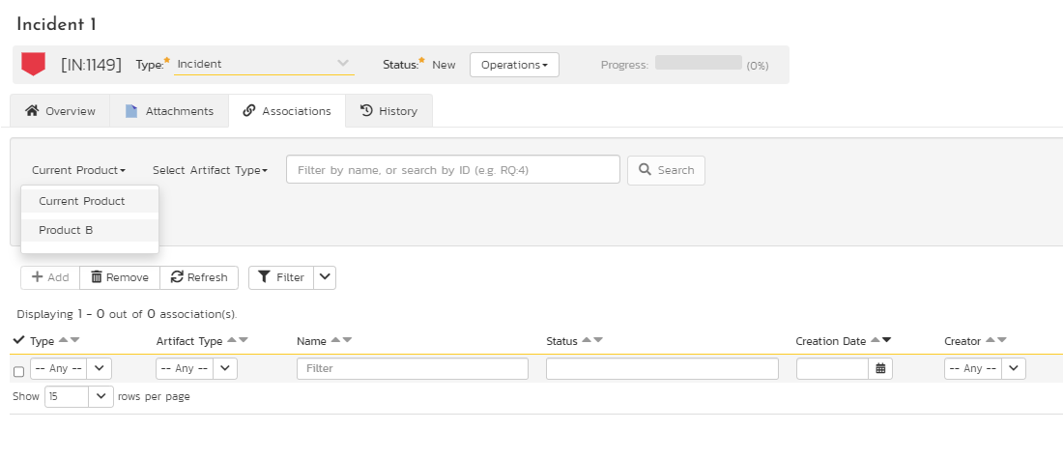This screenshot has height=459, width=1063.
Task: Expand the Filter button arrow menu
Action: [x=325, y=277]
